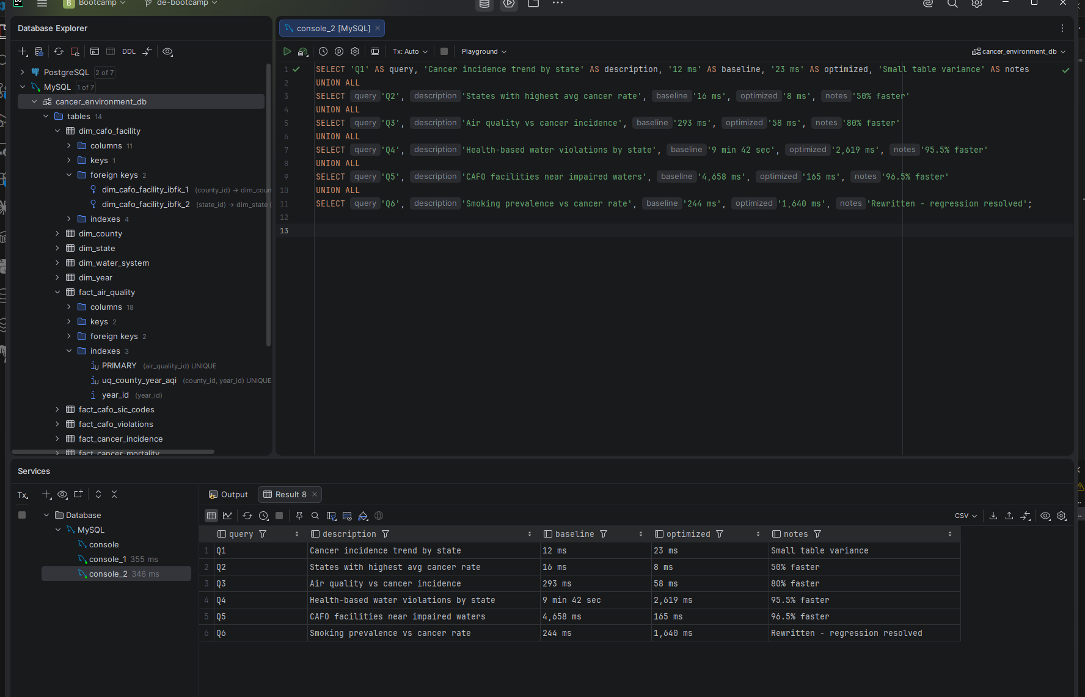1085x697 pixels.
Task: Click the red Deactivate connection icon
Action: tap(75, 52)
